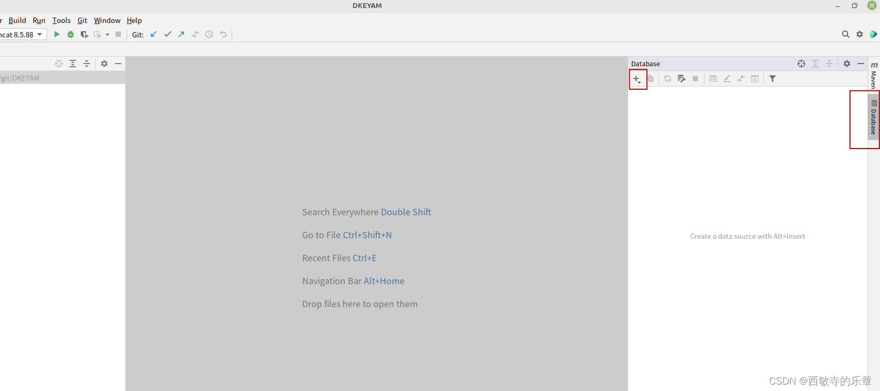The width and height of the screenshot is (880, 391).
Task: Open the query console QL icon
Action: click(755, 79)
